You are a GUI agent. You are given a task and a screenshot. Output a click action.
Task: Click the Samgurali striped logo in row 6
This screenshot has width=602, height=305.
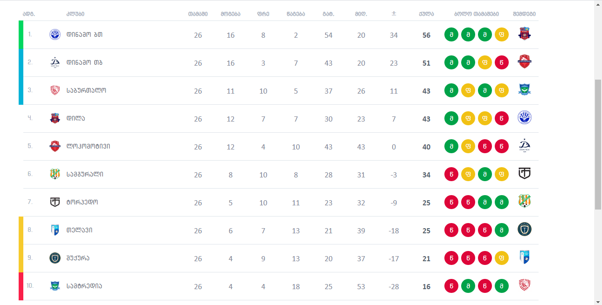pos(55,174)
